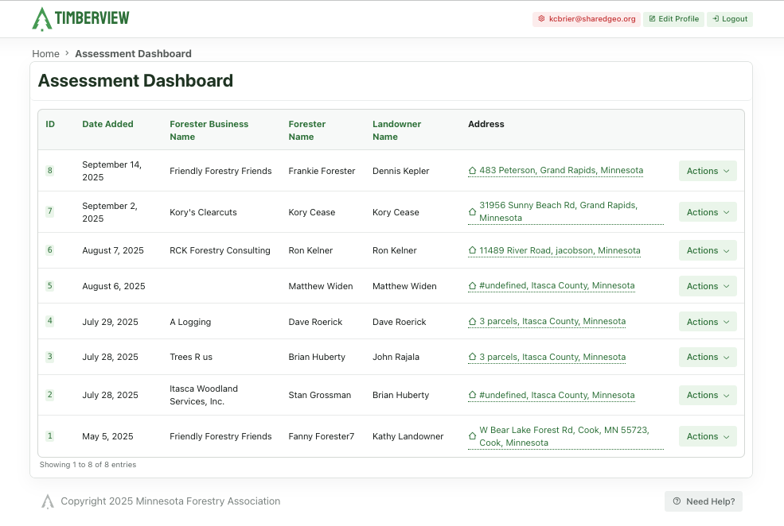Click the home icon beside 11489 River Road
784x526 pixels.
coord(473,250)
